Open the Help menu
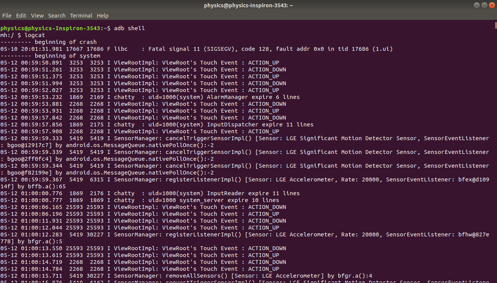 [x=103, y=16]
